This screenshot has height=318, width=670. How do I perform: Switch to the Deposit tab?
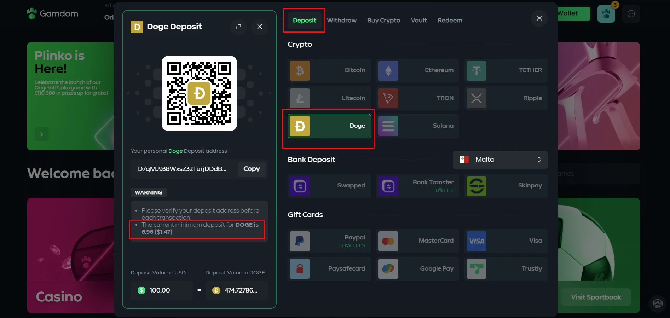304,20
